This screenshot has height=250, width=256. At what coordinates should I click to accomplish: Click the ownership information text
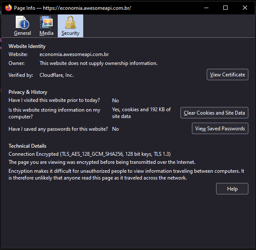[x=98, y=63]
